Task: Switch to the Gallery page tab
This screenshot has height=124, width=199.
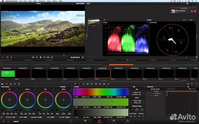Action: (x=114, y=121)
